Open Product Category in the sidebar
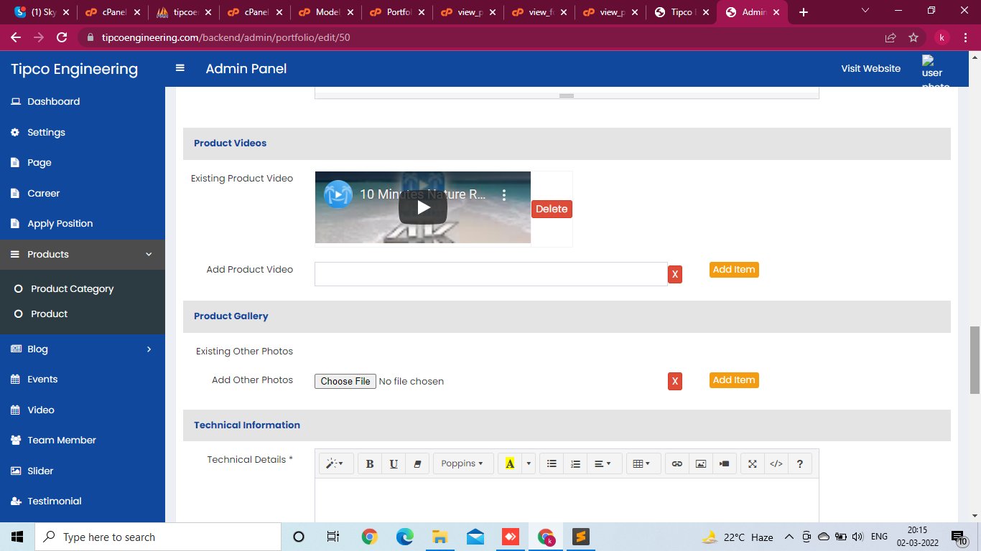The width and height of the screenshot is (981, 551). click(72, 289)
